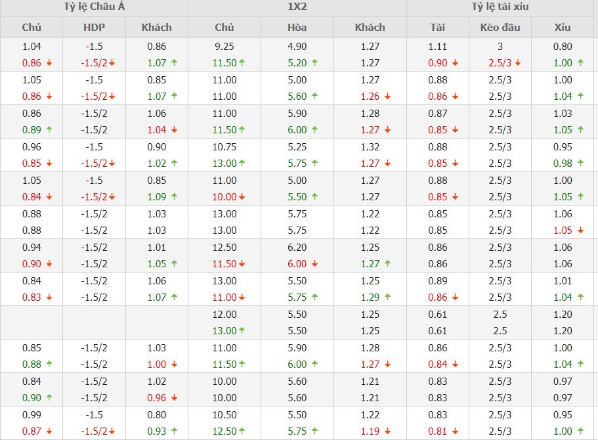
Task: Click the Hòa column header
Action: click(297, 27)
